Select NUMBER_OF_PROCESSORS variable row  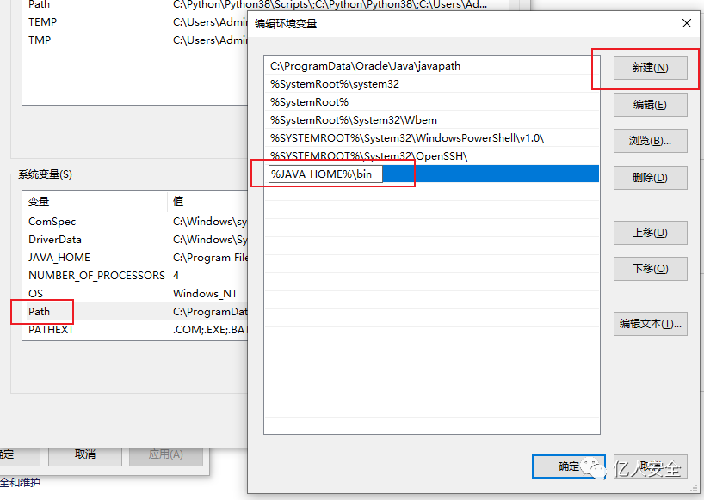pyautogui.click(x=135, y=276)
